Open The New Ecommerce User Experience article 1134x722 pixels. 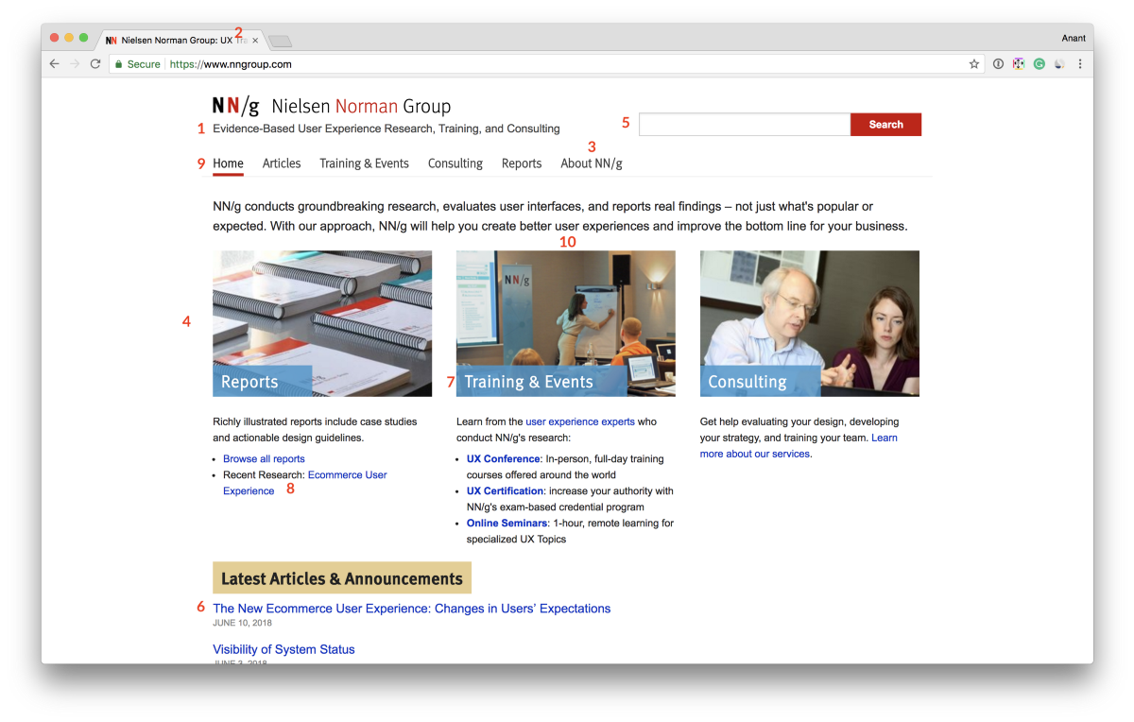[x=412, y=609]
